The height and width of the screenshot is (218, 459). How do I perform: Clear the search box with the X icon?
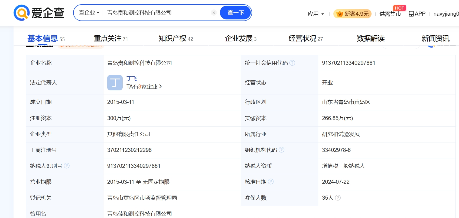(x=214, y=13)
